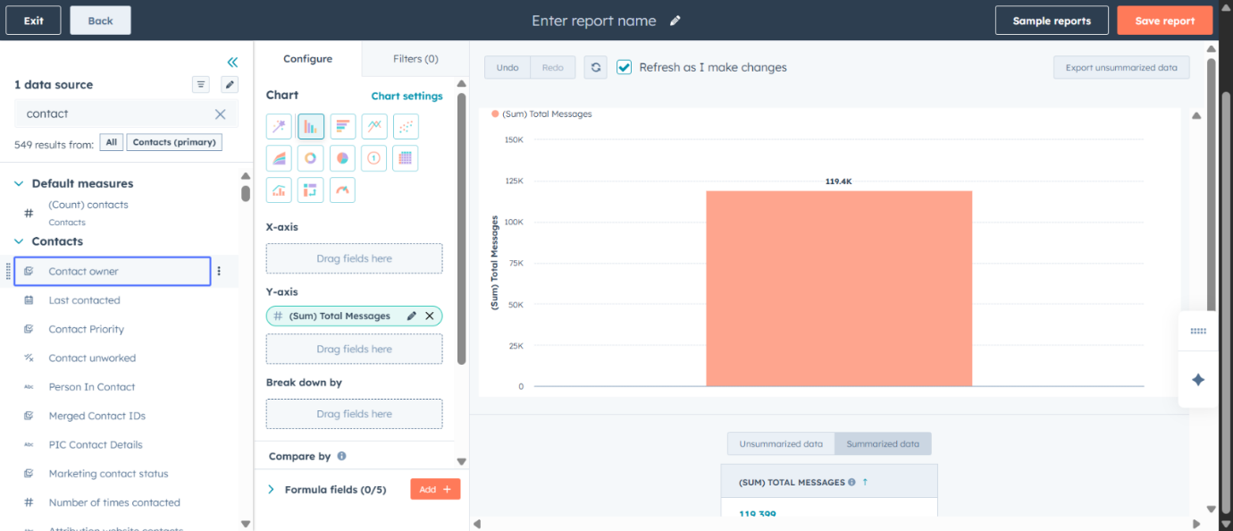Select the scatter plot chart type

(x=405, y=126)
